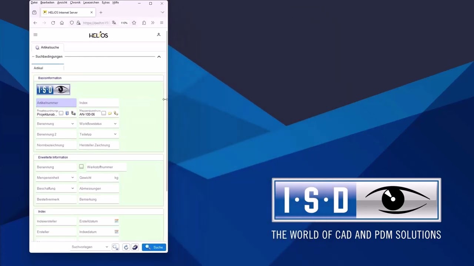
Task: Open the Benennung dropdown in Basisinformation
Action: [x=73, y=124]
